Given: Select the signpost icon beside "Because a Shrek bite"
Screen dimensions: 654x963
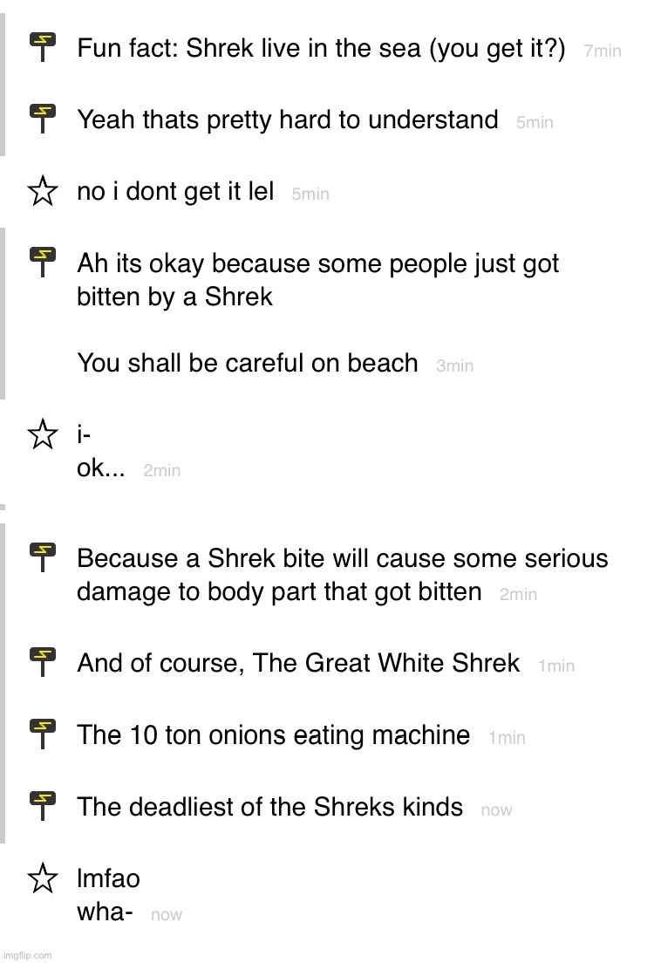Looking at the screenshot, I should tap(43, 557).
